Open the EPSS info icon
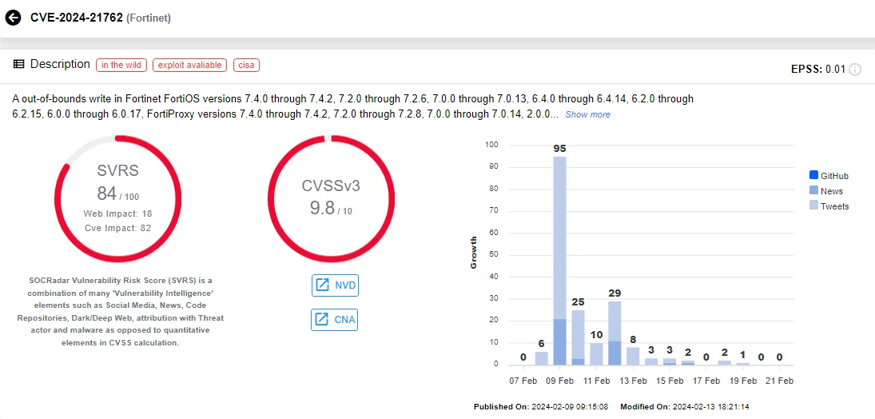This screenshot has width=875, height=419. (855, 70)
